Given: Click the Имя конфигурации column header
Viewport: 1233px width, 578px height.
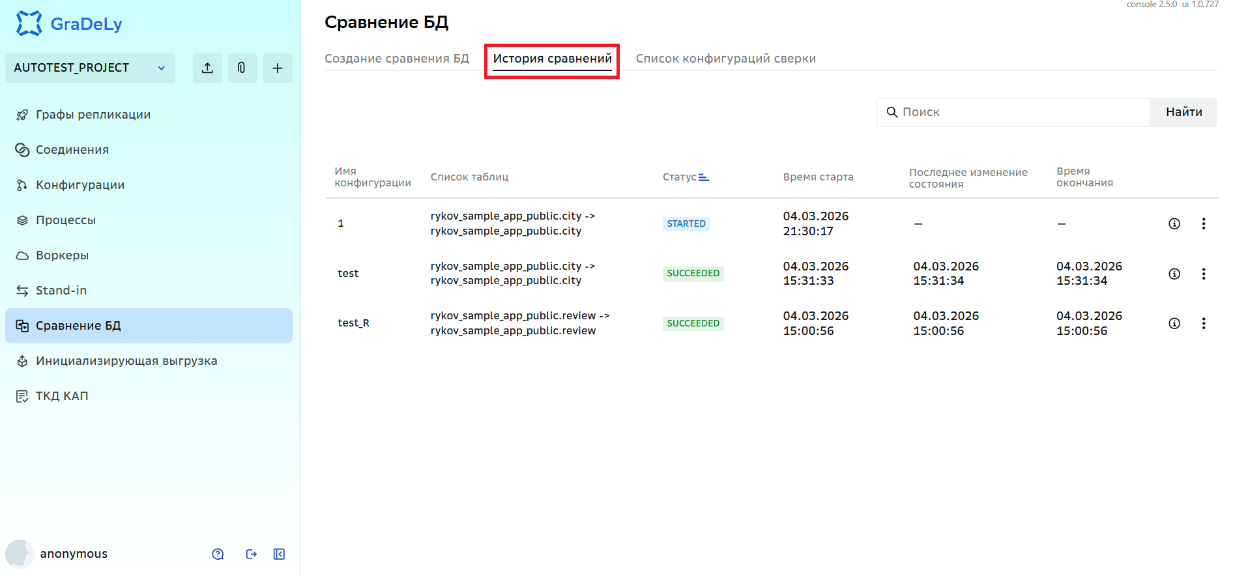Looking at the screenshot, I should (373, 177).
